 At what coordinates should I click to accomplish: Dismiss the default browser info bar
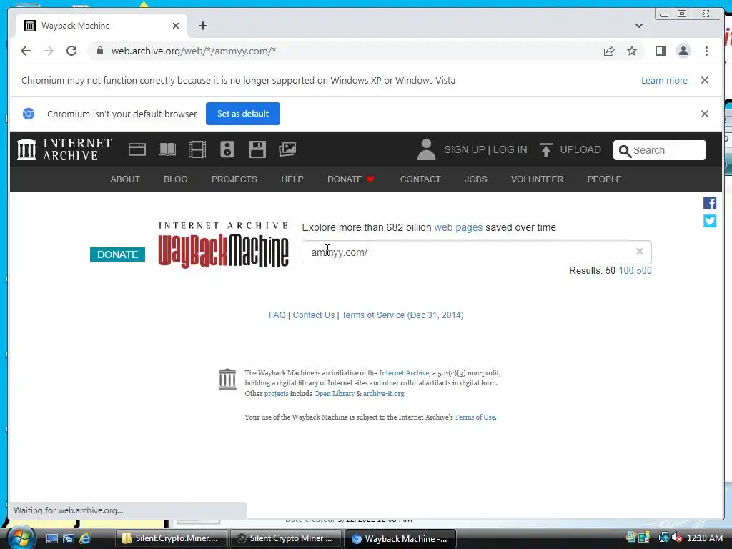705,114
